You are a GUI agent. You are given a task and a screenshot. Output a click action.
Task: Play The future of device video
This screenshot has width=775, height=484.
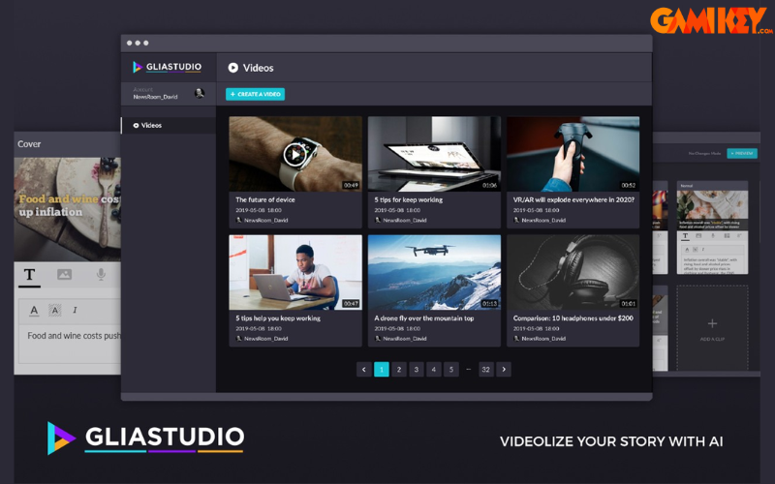pyautogui.click(x=295, y=155)
